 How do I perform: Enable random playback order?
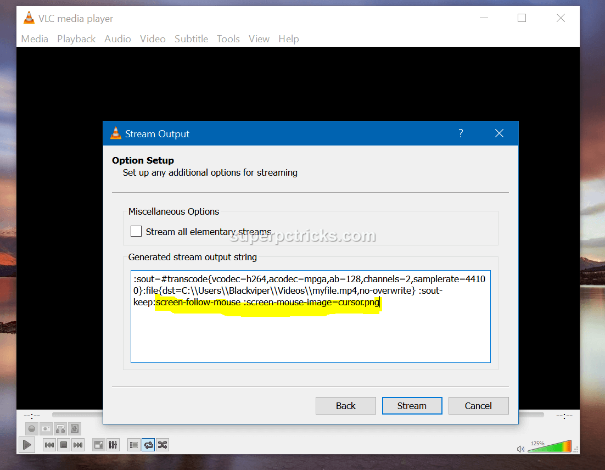[x=163, y=445]
